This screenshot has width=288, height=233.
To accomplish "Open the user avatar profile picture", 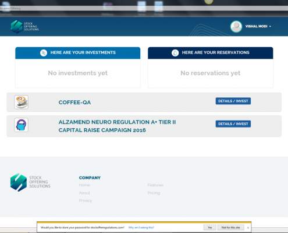I will click(236, 26).
